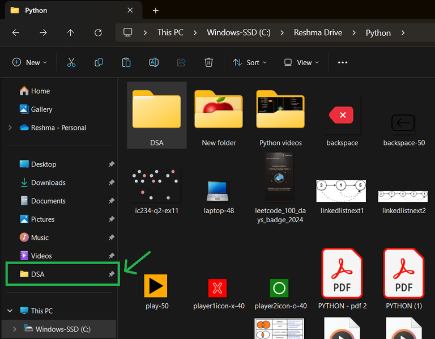This screenshot has width=435, height=339.
Task: Click the Refresh button
Action: pyautogui.click(x=98, y=33)
